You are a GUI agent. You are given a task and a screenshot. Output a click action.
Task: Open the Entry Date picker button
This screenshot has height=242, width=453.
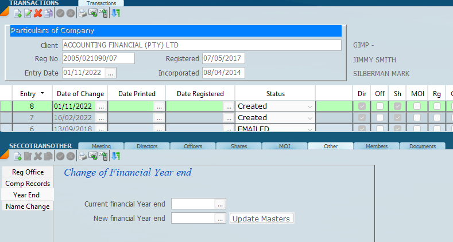111,73
